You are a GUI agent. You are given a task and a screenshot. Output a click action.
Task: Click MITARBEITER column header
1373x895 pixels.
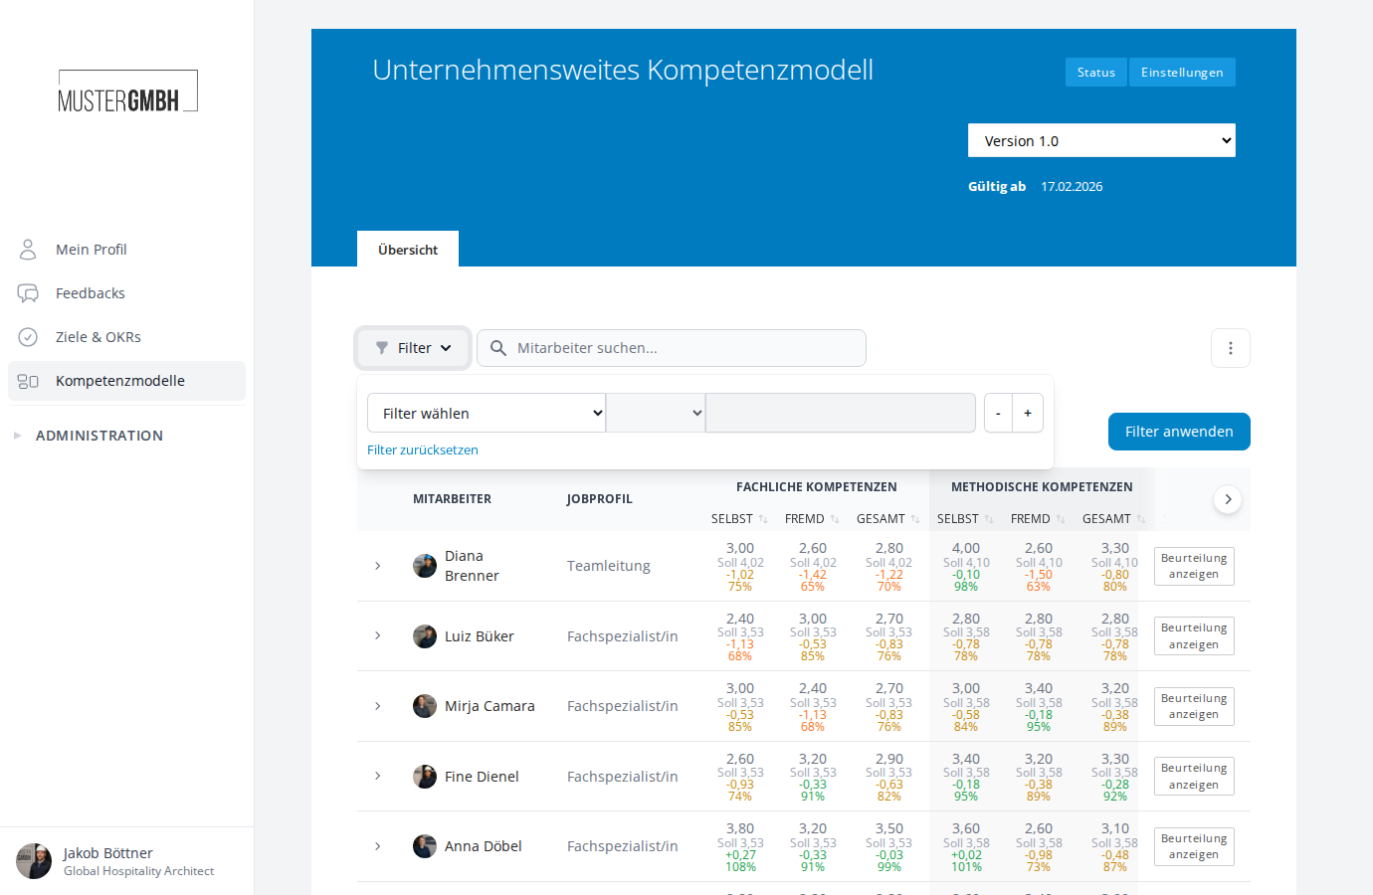click(x=453, y=499)
